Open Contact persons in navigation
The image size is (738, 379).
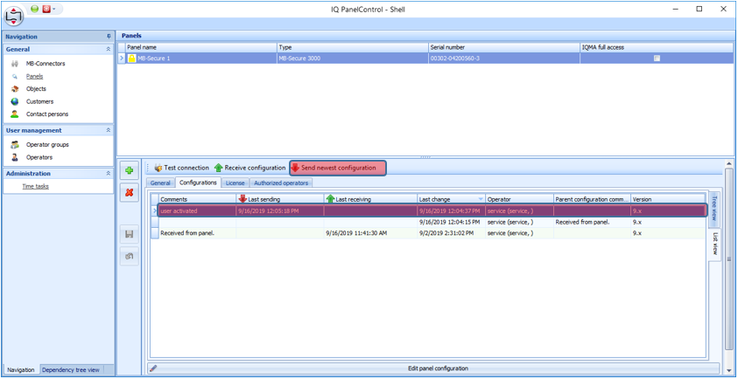pyautogui.click(x=47, y=114)
